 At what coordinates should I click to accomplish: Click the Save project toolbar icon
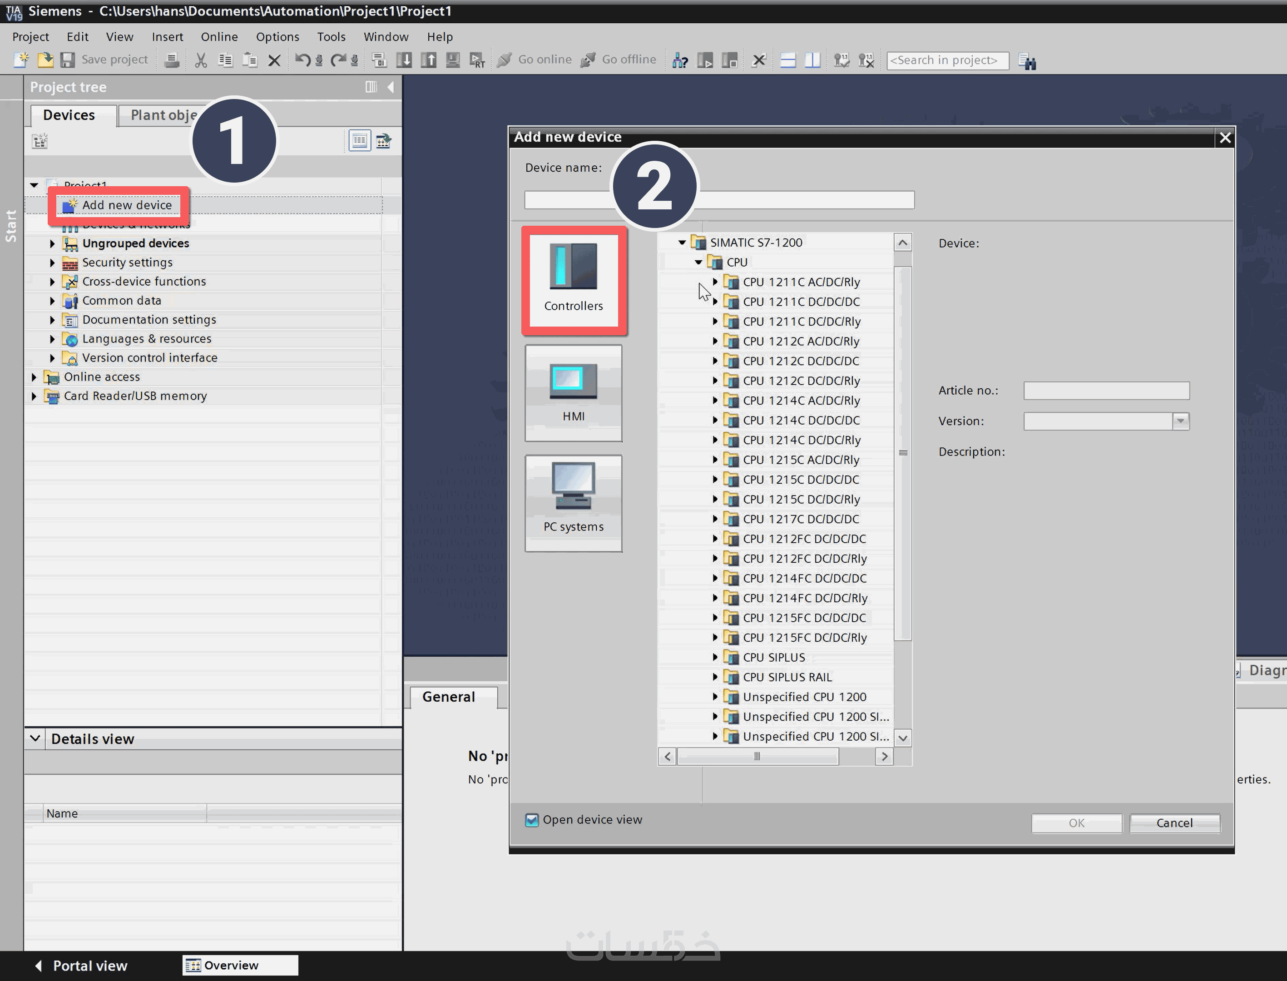pos(68,59)
